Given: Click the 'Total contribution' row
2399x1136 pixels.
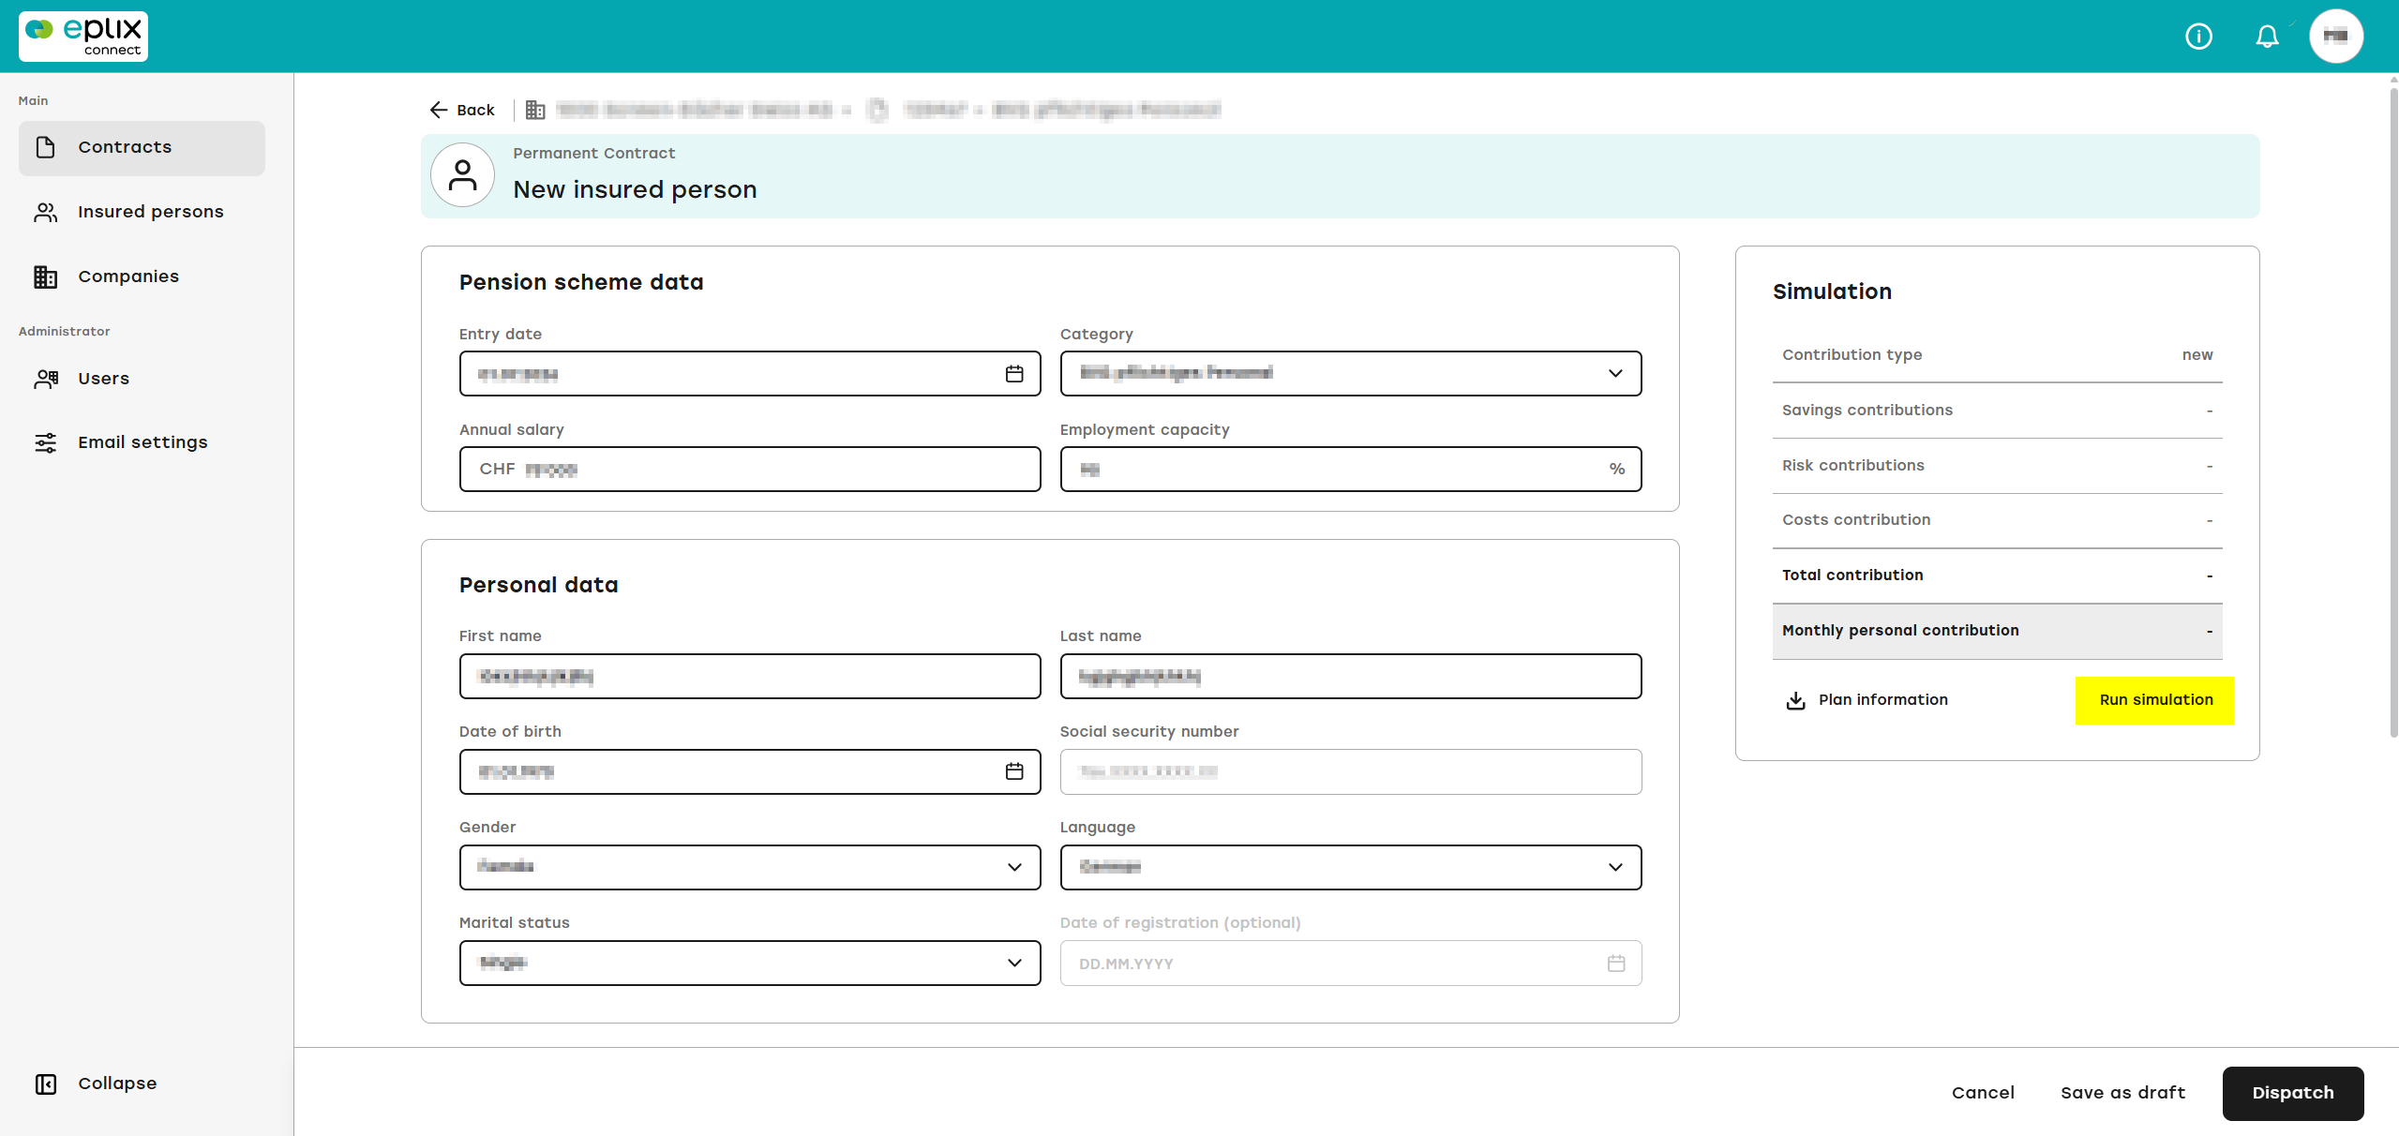Looking at the screenshot, I should point(1998,575).
